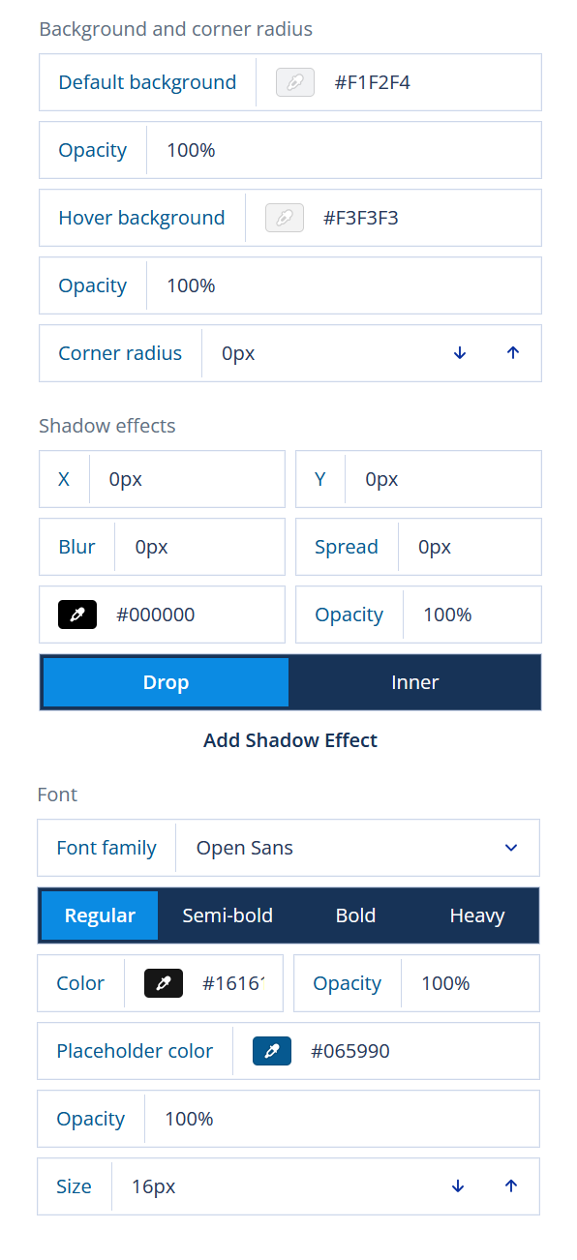Set font weight to Heavy

click(x=477, y=915)
